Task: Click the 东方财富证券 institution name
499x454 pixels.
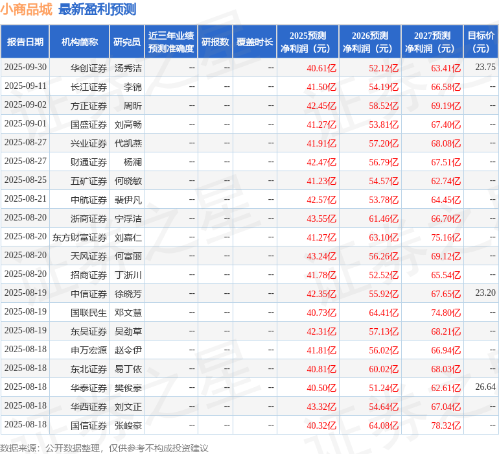Action: click(80, 237)
